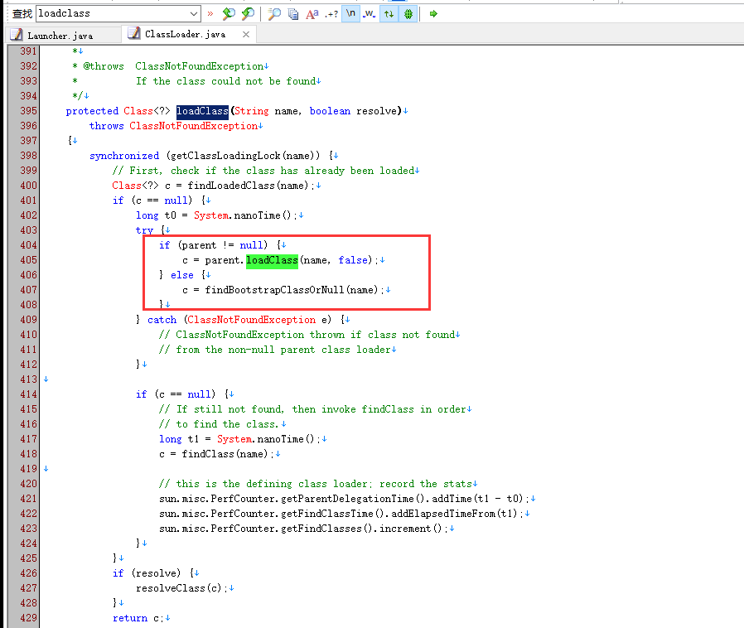744x628 pixels.
Task: Click the search direction up-down icon
Action: point(389,13)
